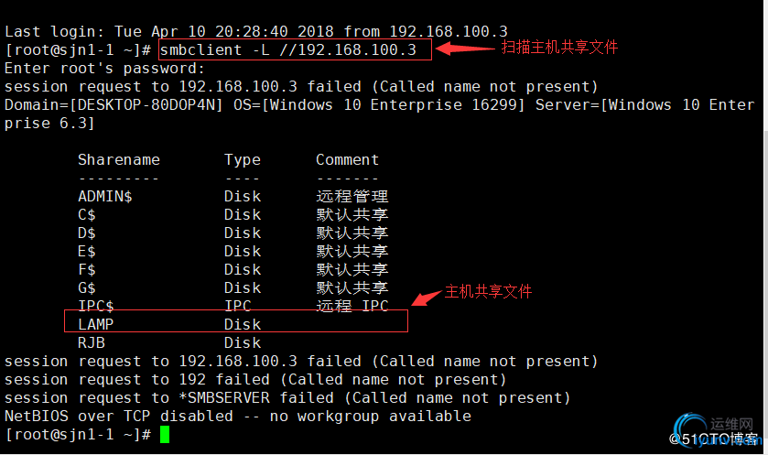Click the Type column header
Viewport: 768px width, 455px height.
pyautogui.click(x=243, y=160)
